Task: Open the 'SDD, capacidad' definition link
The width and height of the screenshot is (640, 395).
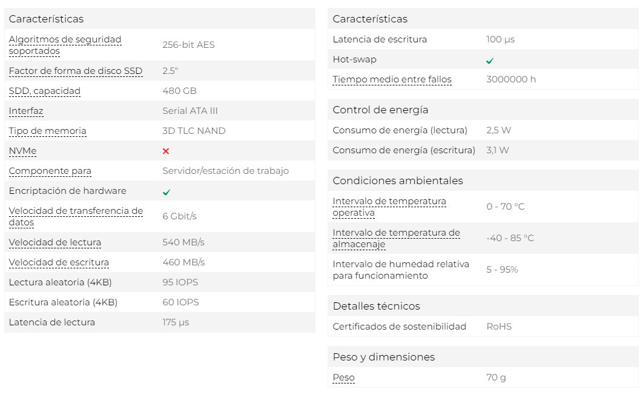Action: click(44, 91)
